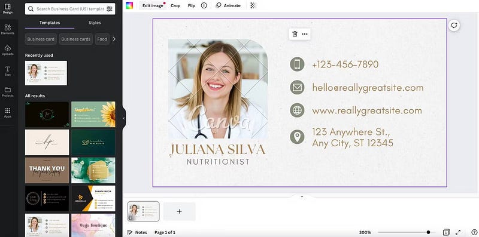479x237 pixels.
Task: Open the Uploads panel
Action: tap(8, 50)
